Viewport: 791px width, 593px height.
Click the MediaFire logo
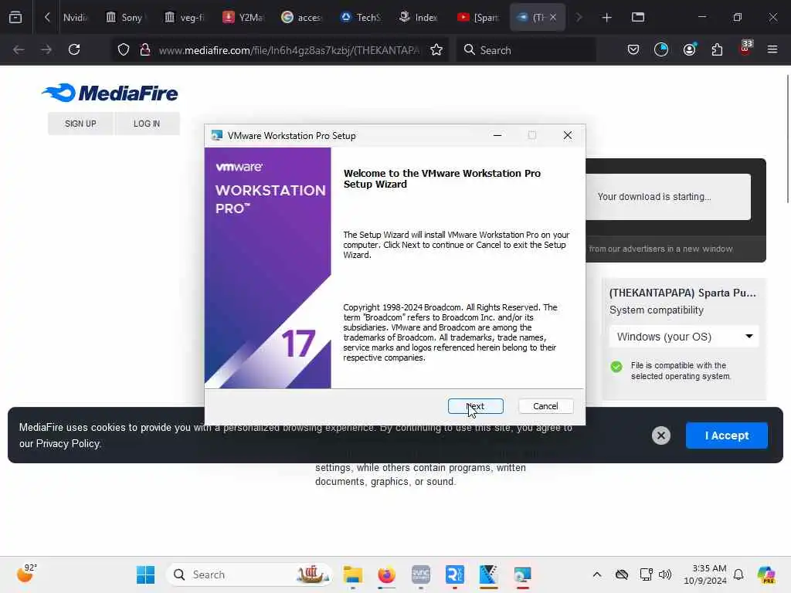pyautogui.click(x=110, y=93)
